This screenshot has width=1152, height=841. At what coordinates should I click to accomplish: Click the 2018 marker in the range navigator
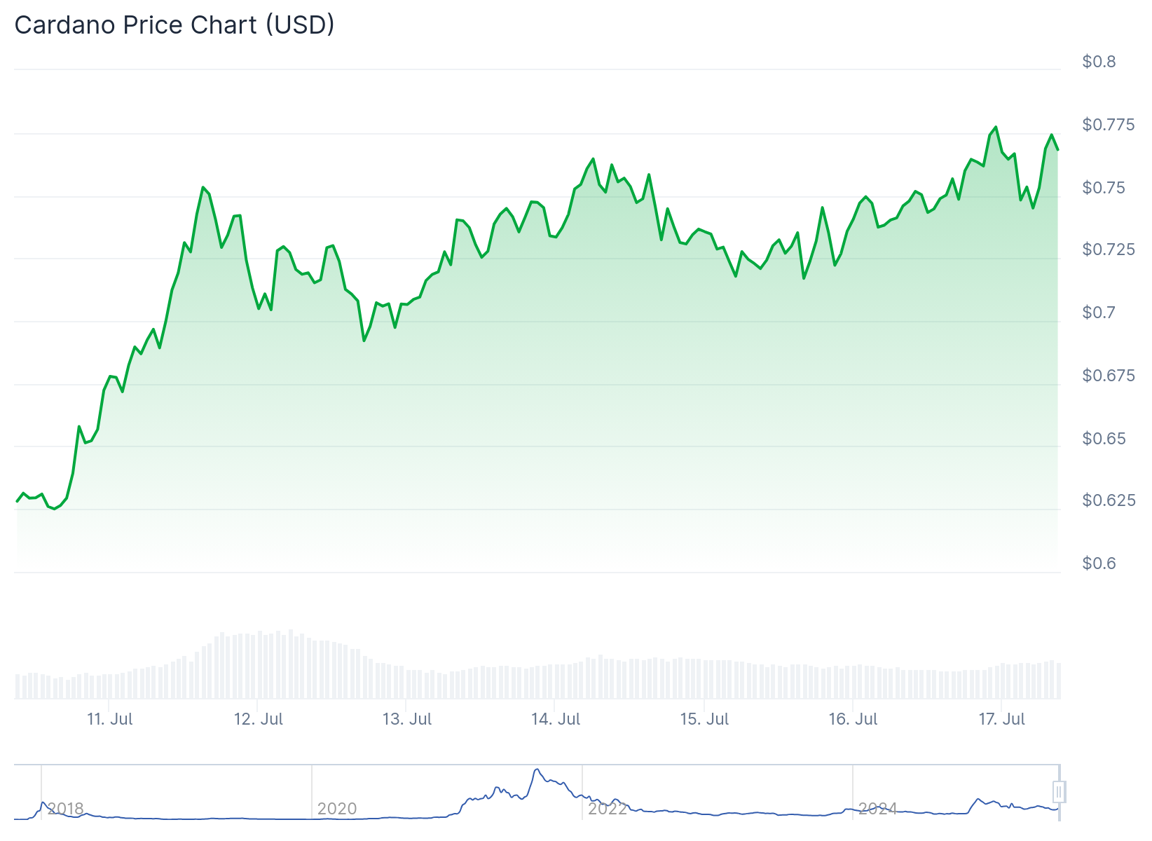point(66,809)
